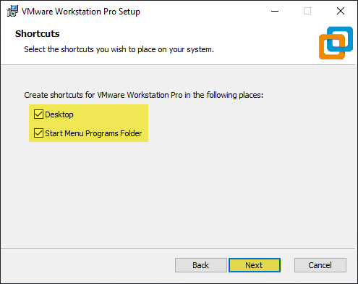The width and height of the screenshot is (358, 284).
Task: Click the Desktop checkbox label text
Action: coord(59,114)
